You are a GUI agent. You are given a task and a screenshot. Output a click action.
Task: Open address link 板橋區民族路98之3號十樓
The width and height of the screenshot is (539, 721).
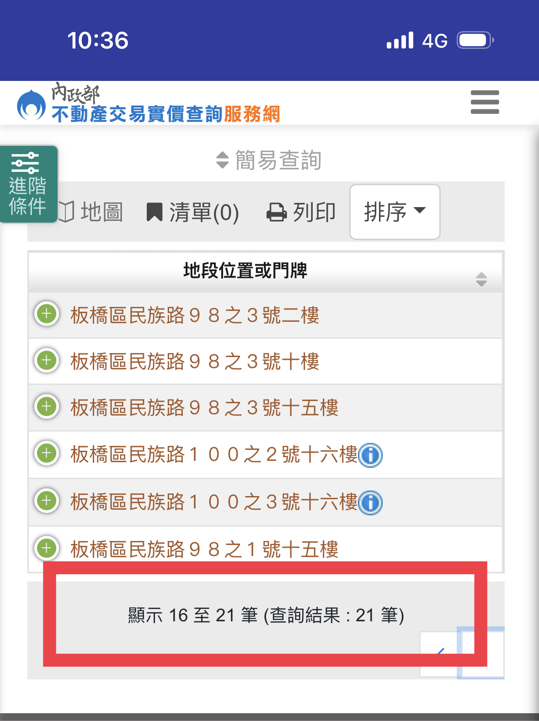coord(195,362)
